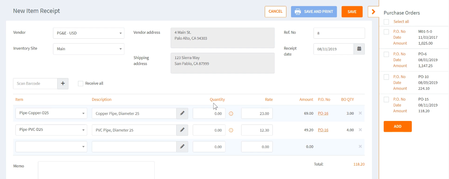Click the Description column header
This screenshot has height=179, width=449.
point(102,100)
